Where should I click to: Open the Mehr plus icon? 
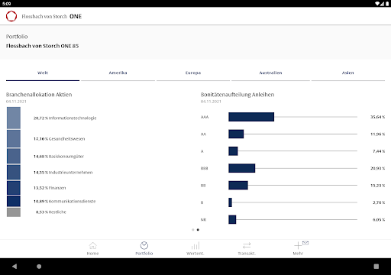298,245
